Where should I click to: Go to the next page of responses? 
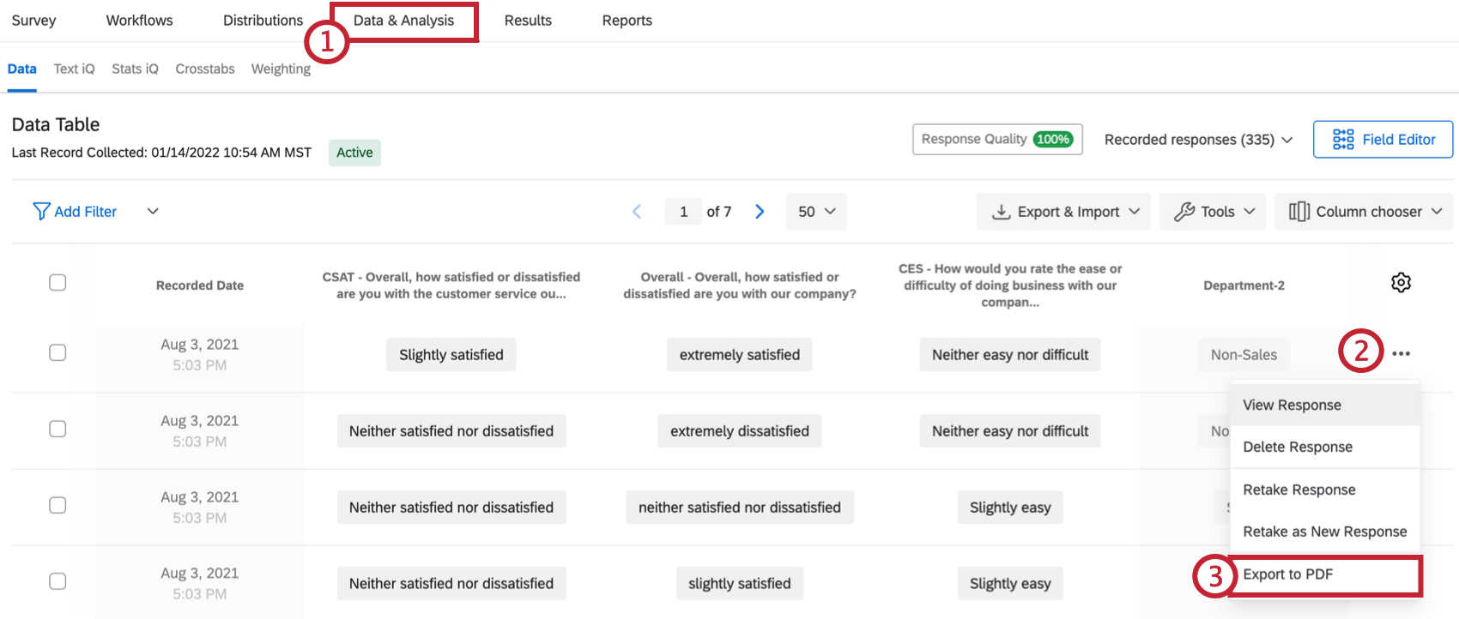point(760,212)
